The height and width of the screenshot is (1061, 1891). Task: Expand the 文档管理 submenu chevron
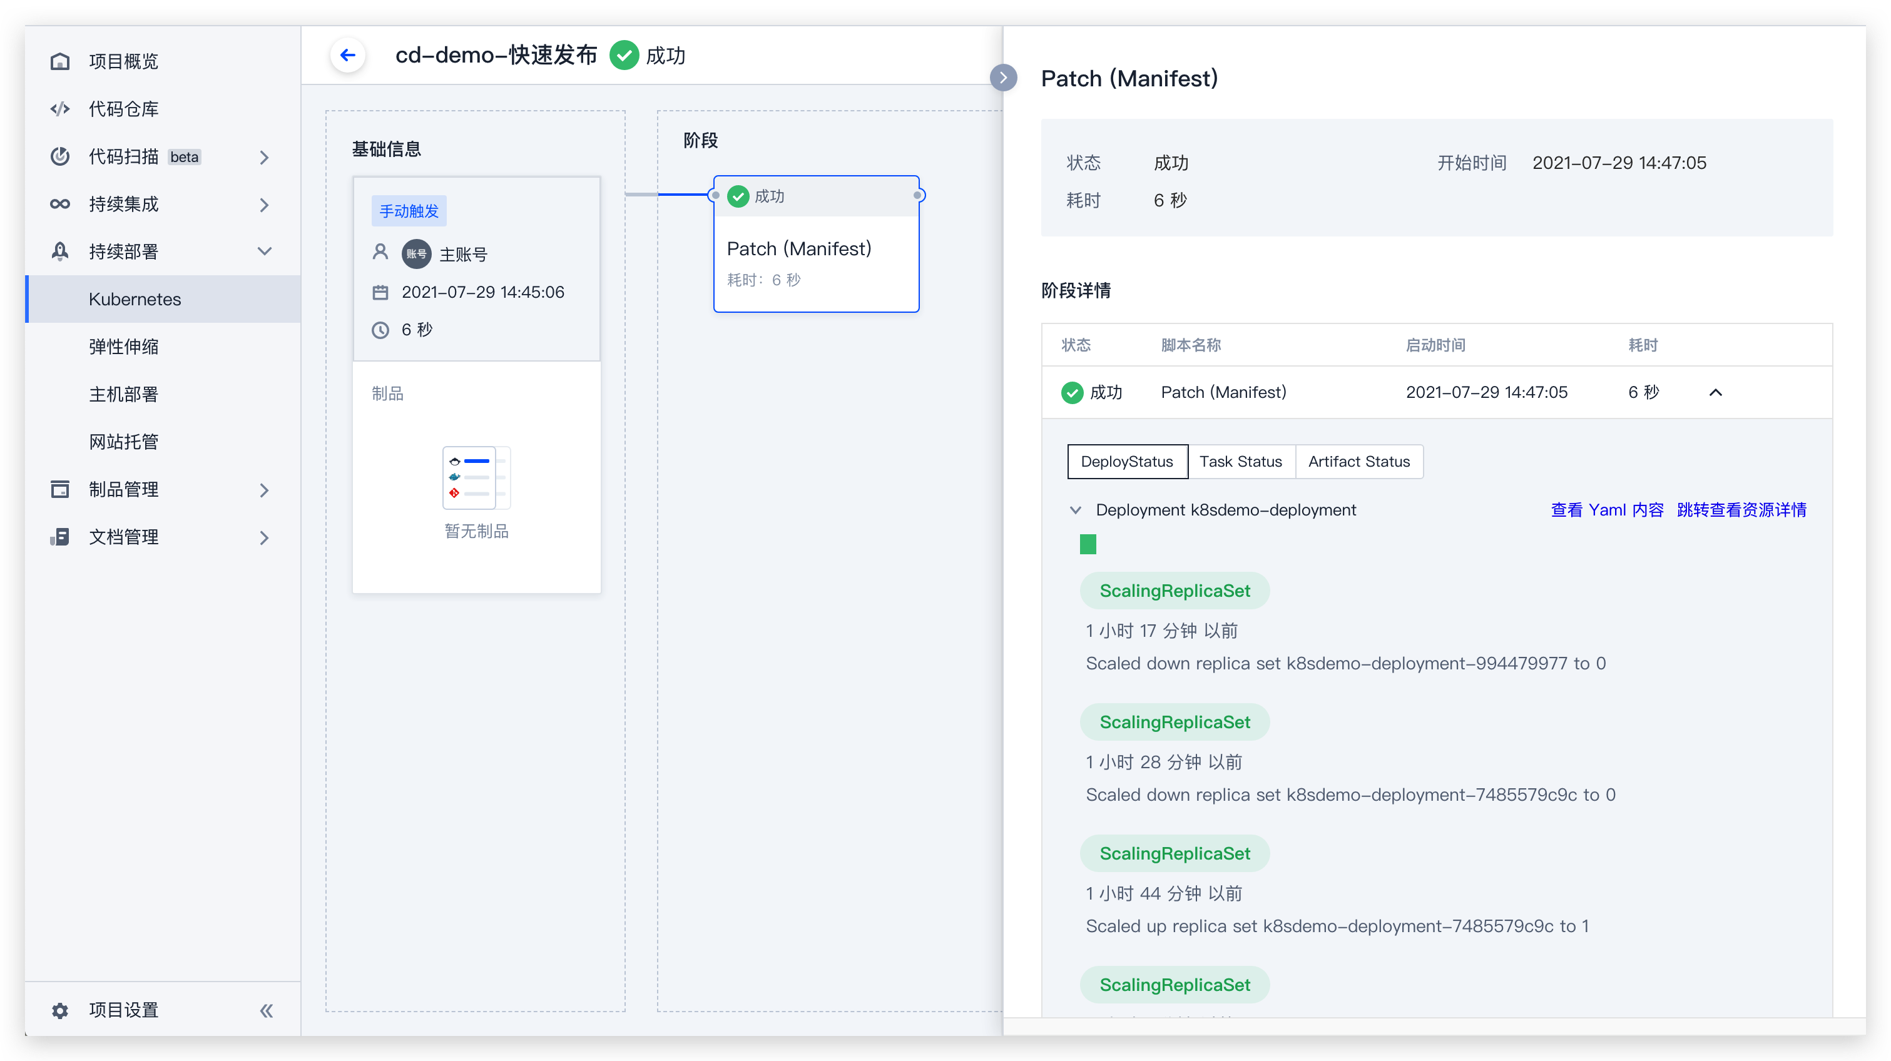(264, 537)
